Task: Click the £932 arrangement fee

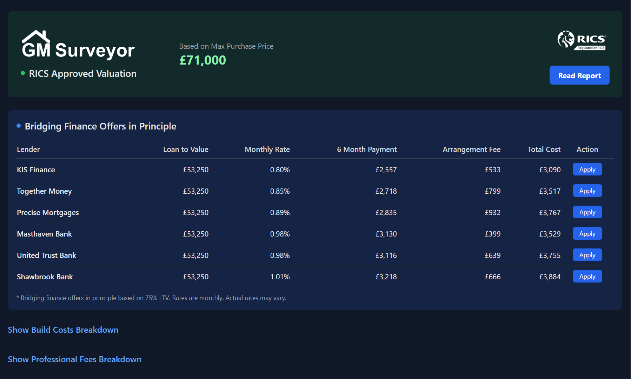Action: tap(493, 213)
